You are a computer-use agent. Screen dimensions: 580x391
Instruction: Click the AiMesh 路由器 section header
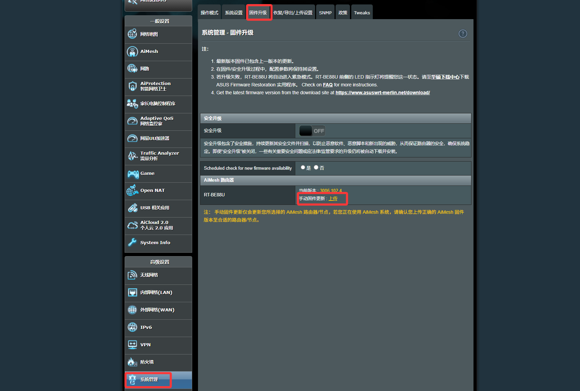click(x=336, y=180)
